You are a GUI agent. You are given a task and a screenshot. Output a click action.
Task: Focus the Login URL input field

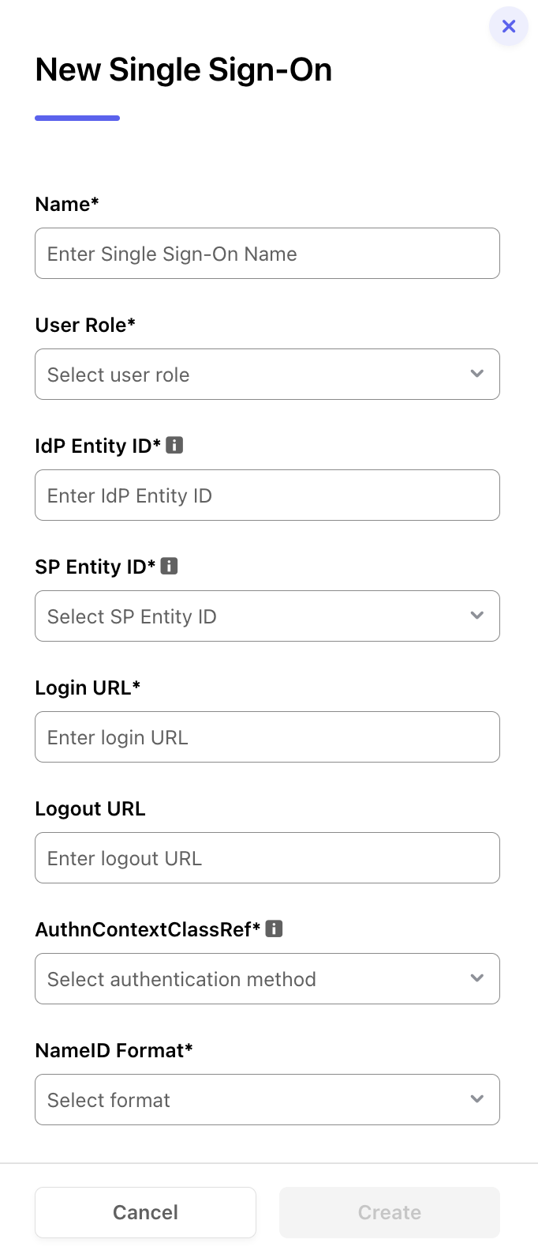[x=267, y=736]
